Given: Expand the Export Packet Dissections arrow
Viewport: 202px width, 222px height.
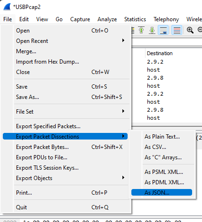Looking at the screenshot, I should point(123,136).
